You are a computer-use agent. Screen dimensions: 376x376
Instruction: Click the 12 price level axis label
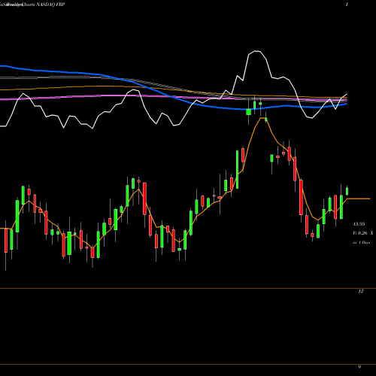click(x=361, y=291)
